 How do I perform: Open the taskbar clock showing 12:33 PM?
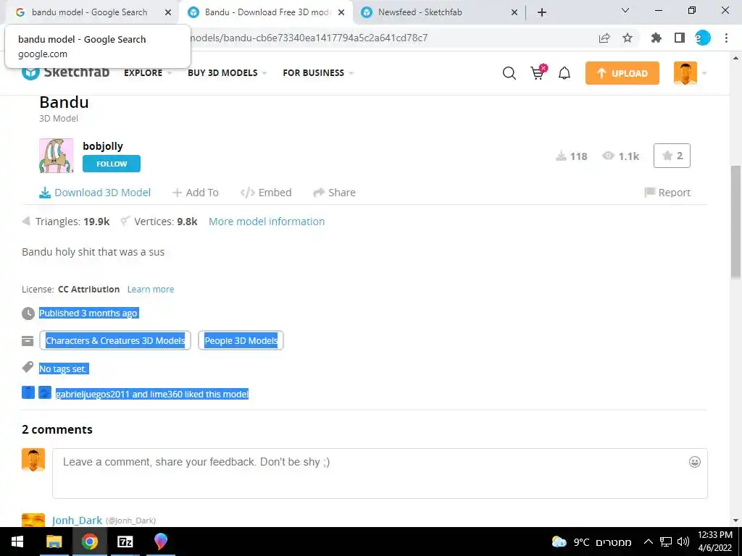[715, 542]
